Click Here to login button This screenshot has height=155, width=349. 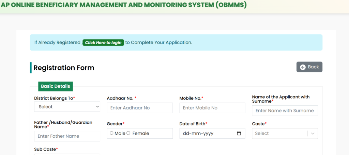[x=103, y=42]
